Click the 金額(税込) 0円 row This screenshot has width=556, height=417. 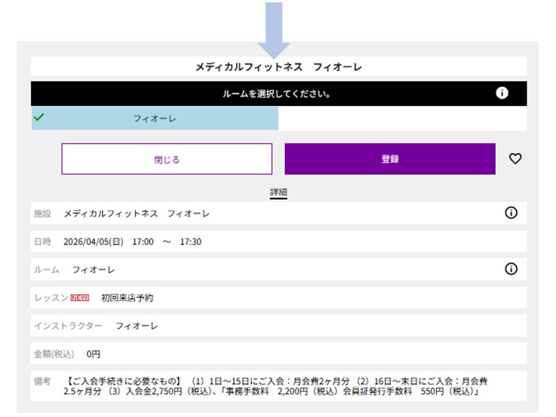pos(93,354)
